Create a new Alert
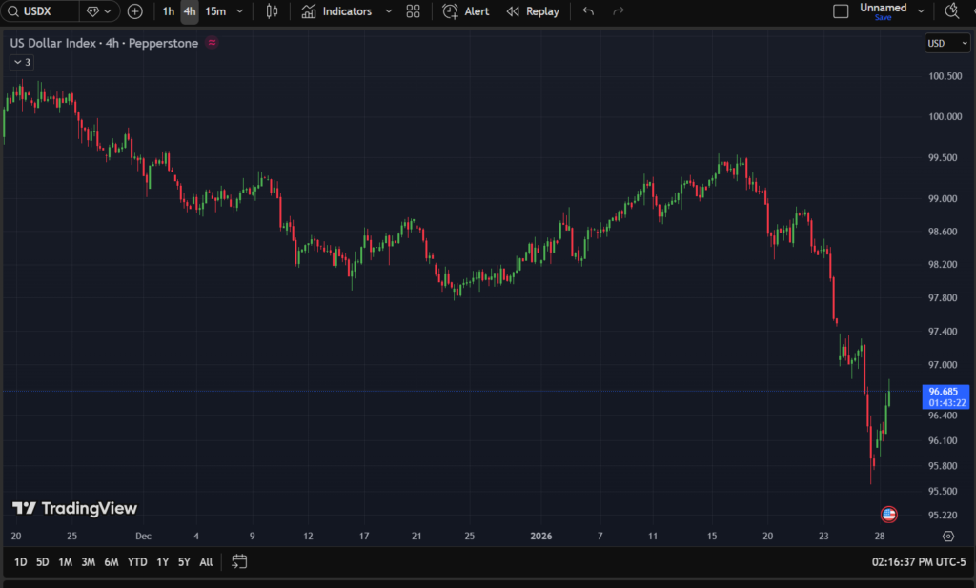The height and width of the screenshot is (588, 976). tap(466, 12)
